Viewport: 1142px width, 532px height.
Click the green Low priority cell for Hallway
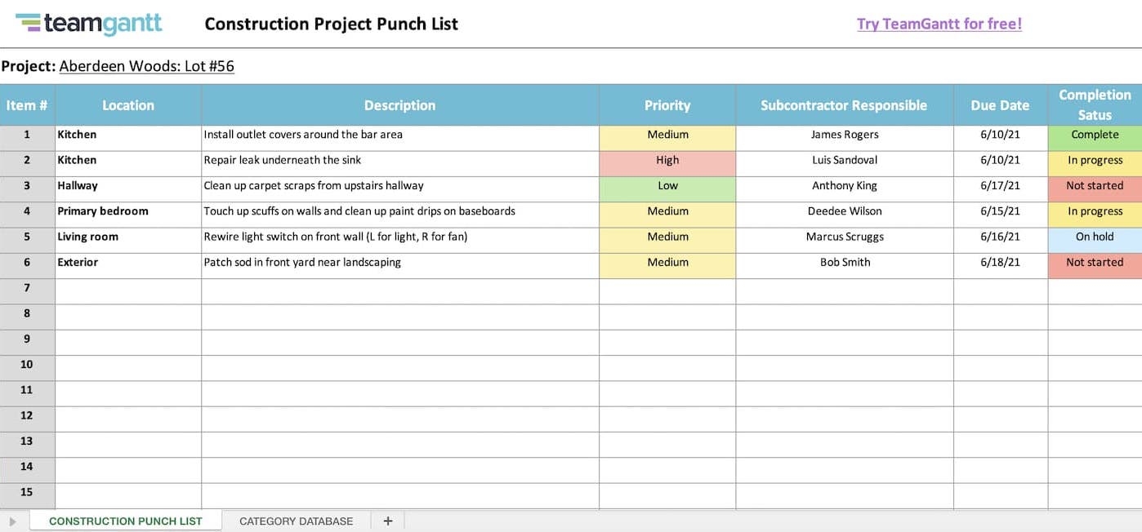[667, 185]
